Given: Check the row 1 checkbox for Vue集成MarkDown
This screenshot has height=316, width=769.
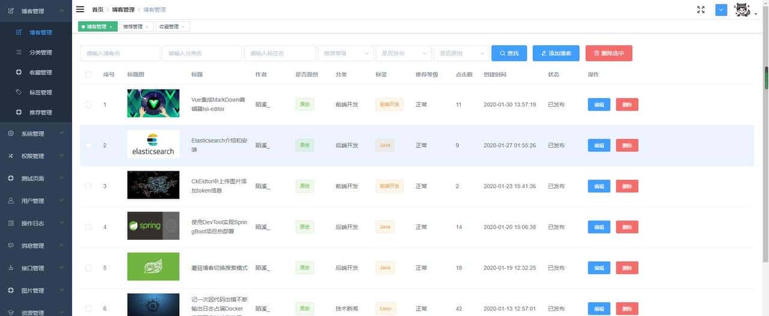Looking at the screenshot, I should click(x=88, y=105).
